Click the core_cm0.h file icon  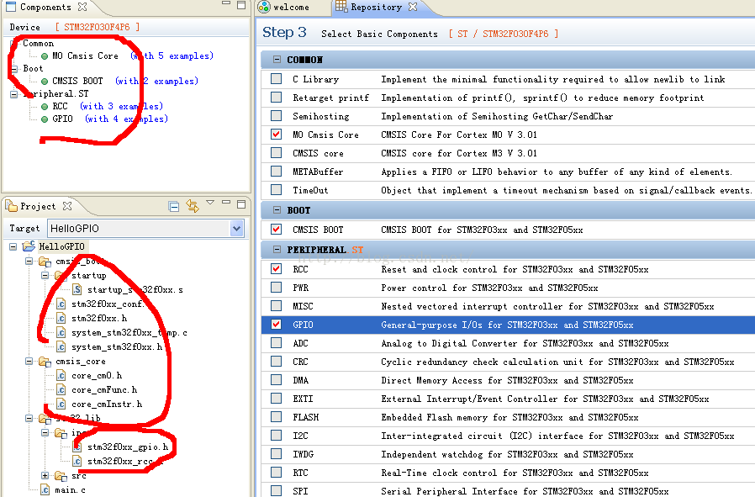[x=61, y=375]
